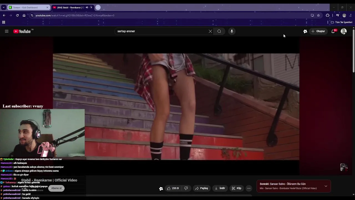Open the YouTube hamburger guide menu
The height and width of the screenshot is (200, 355).
click(7, 31)
